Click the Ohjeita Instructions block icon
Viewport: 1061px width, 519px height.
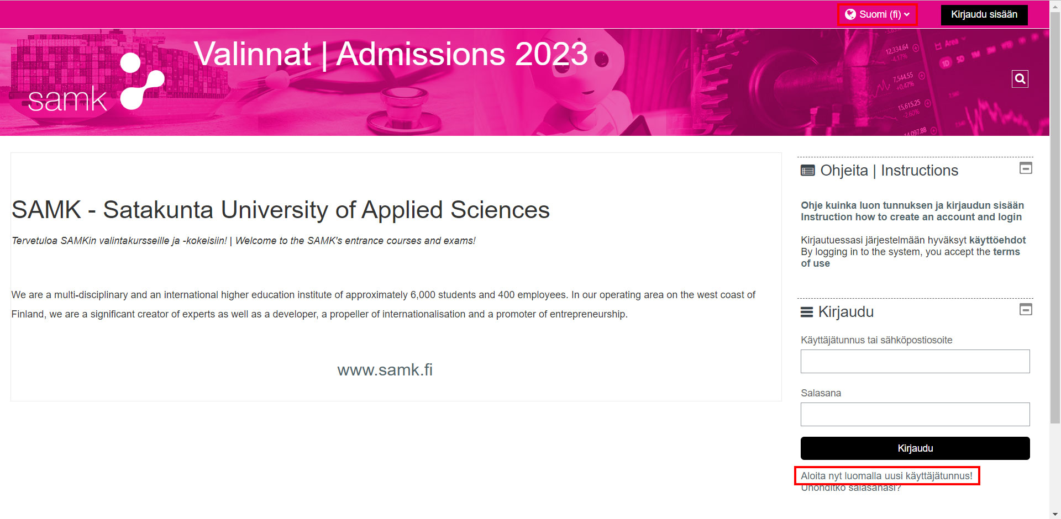point(807,171)
